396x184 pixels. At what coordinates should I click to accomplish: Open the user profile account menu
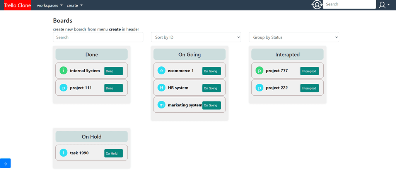pos(384,5)
